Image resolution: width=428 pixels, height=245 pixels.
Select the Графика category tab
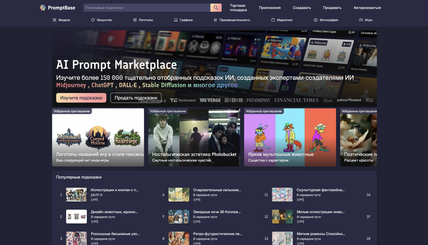[x=183, y=20]
